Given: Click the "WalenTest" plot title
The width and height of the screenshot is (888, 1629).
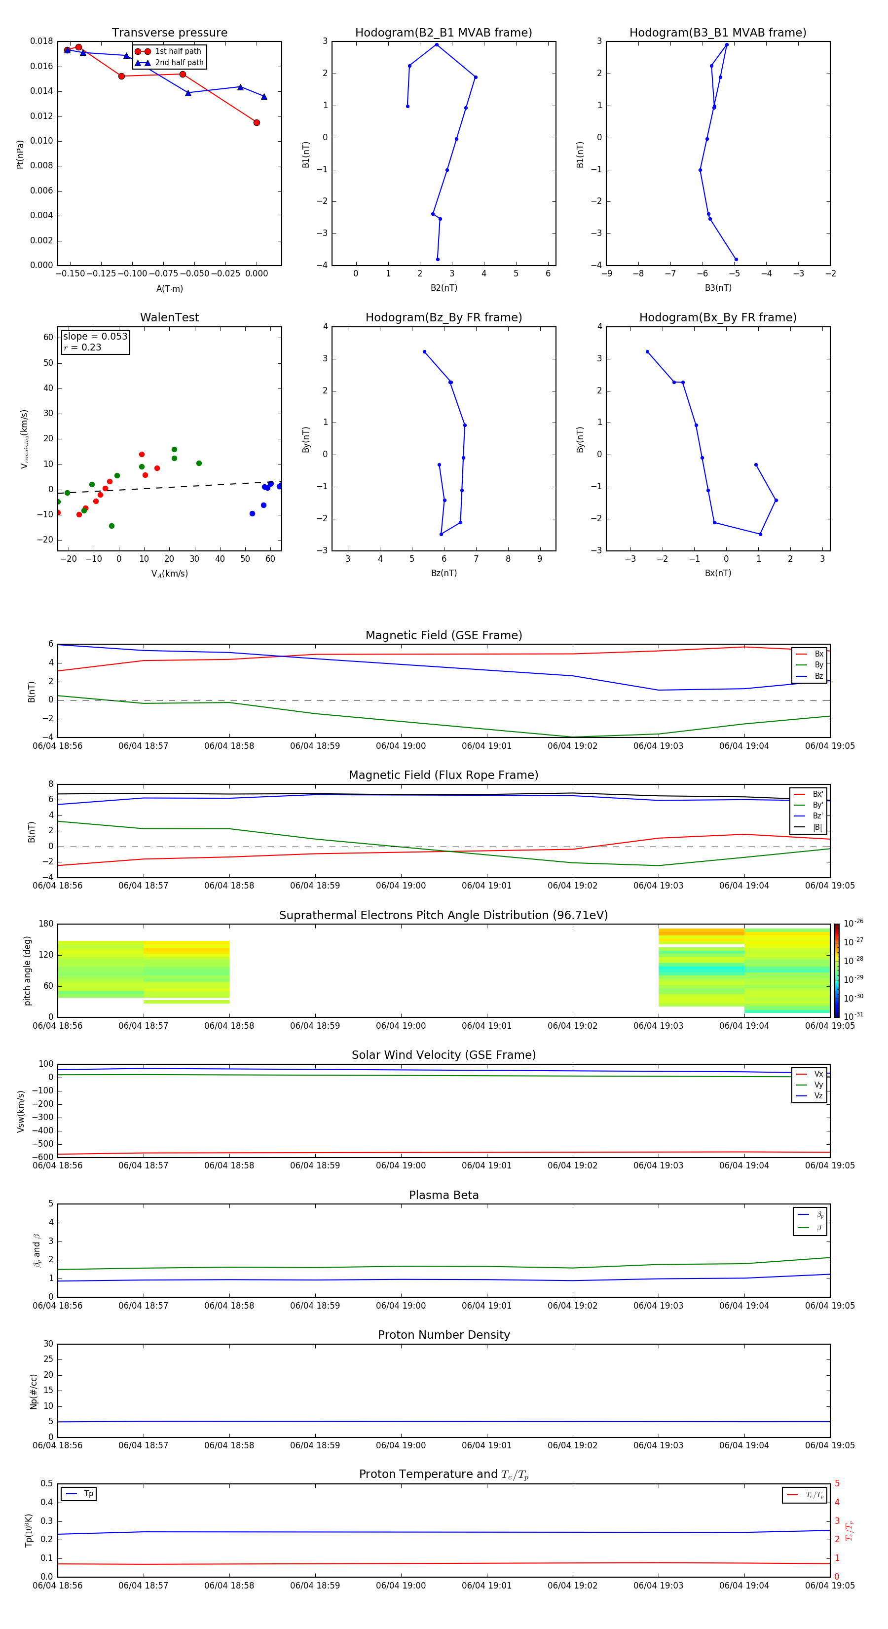Looking at the screenshot, I should coord(169,317).
